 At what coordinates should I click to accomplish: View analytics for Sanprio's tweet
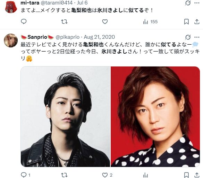(145, 175)
